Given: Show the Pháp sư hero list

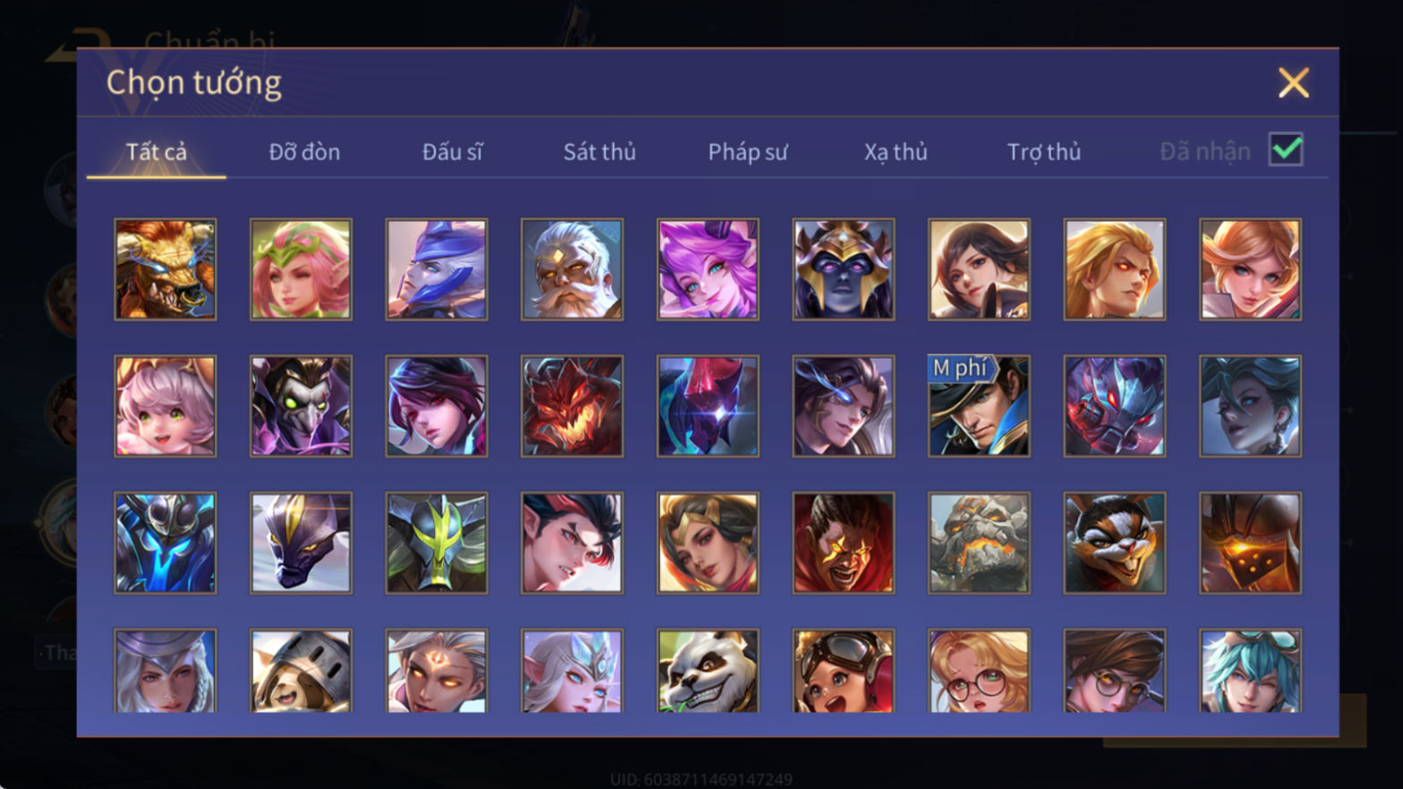Looking at the screenshot, I should coord(748,152).
